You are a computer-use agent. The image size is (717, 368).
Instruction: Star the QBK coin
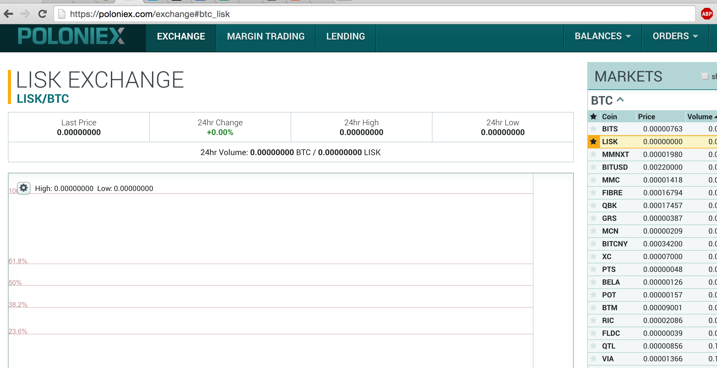pos(593,205)
